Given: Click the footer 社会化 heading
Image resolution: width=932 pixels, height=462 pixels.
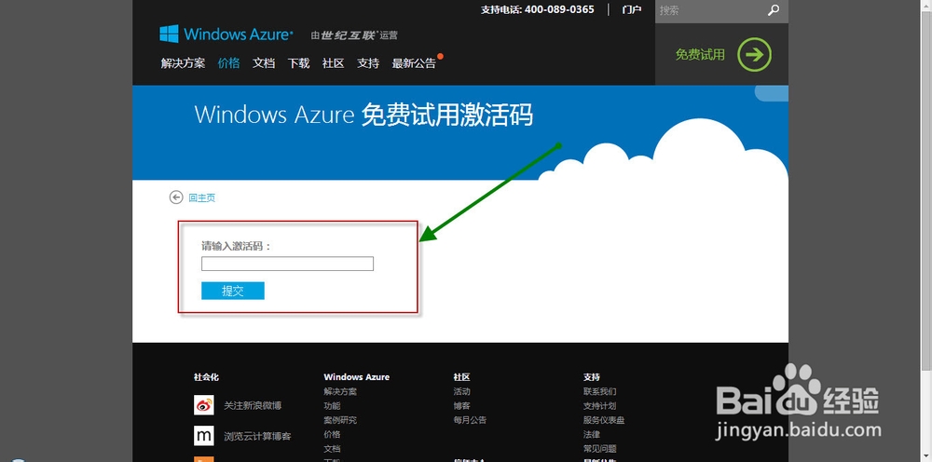Looking at the screenshot, I should click(206, 377).
